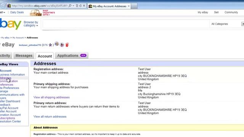
Task: Click 'city Buckinghamshire HP19 3EQ' shipping line
Action: [x=159, y=94]
